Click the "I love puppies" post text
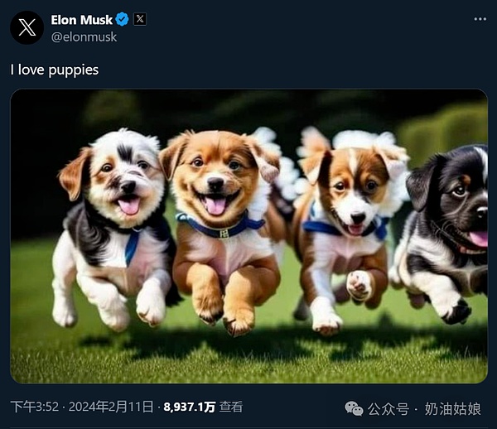 click(54, 70)
